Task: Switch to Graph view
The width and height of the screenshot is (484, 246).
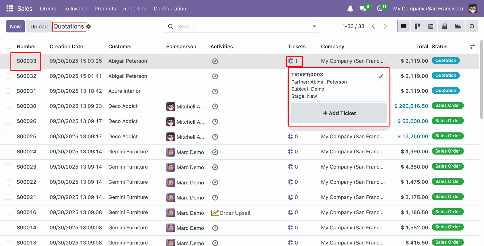Action: coord(458,26)
